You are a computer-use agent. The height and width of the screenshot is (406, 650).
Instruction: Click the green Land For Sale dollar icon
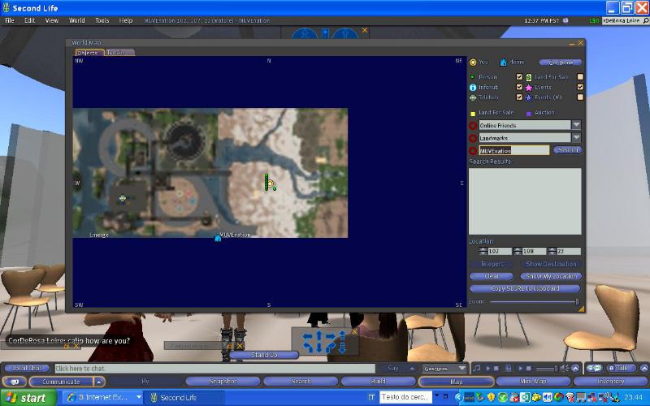pyautogui.click(x=529, y=77)
